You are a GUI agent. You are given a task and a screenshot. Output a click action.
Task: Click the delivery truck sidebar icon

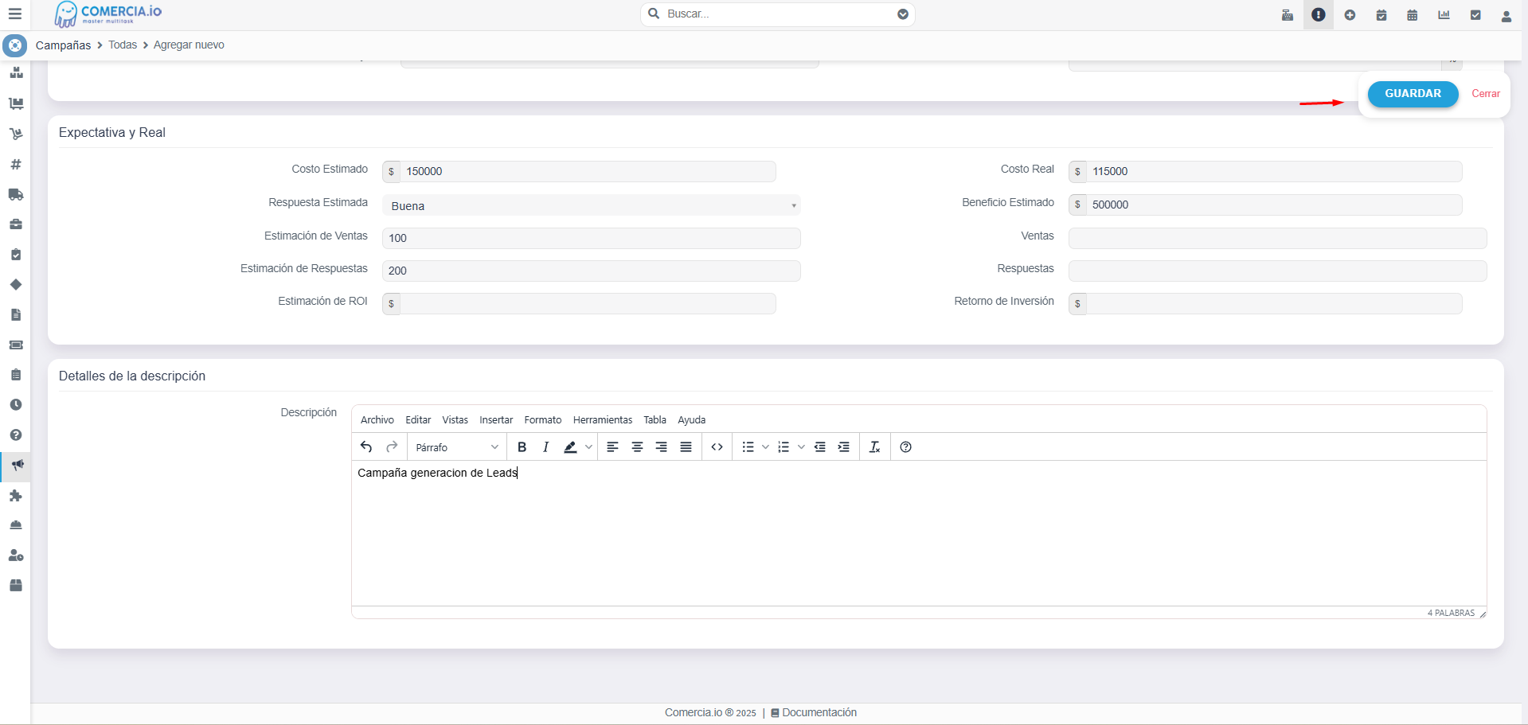[15, 194]
